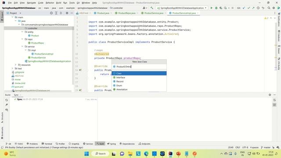Collapse the entity package folder

pos(22,32)
